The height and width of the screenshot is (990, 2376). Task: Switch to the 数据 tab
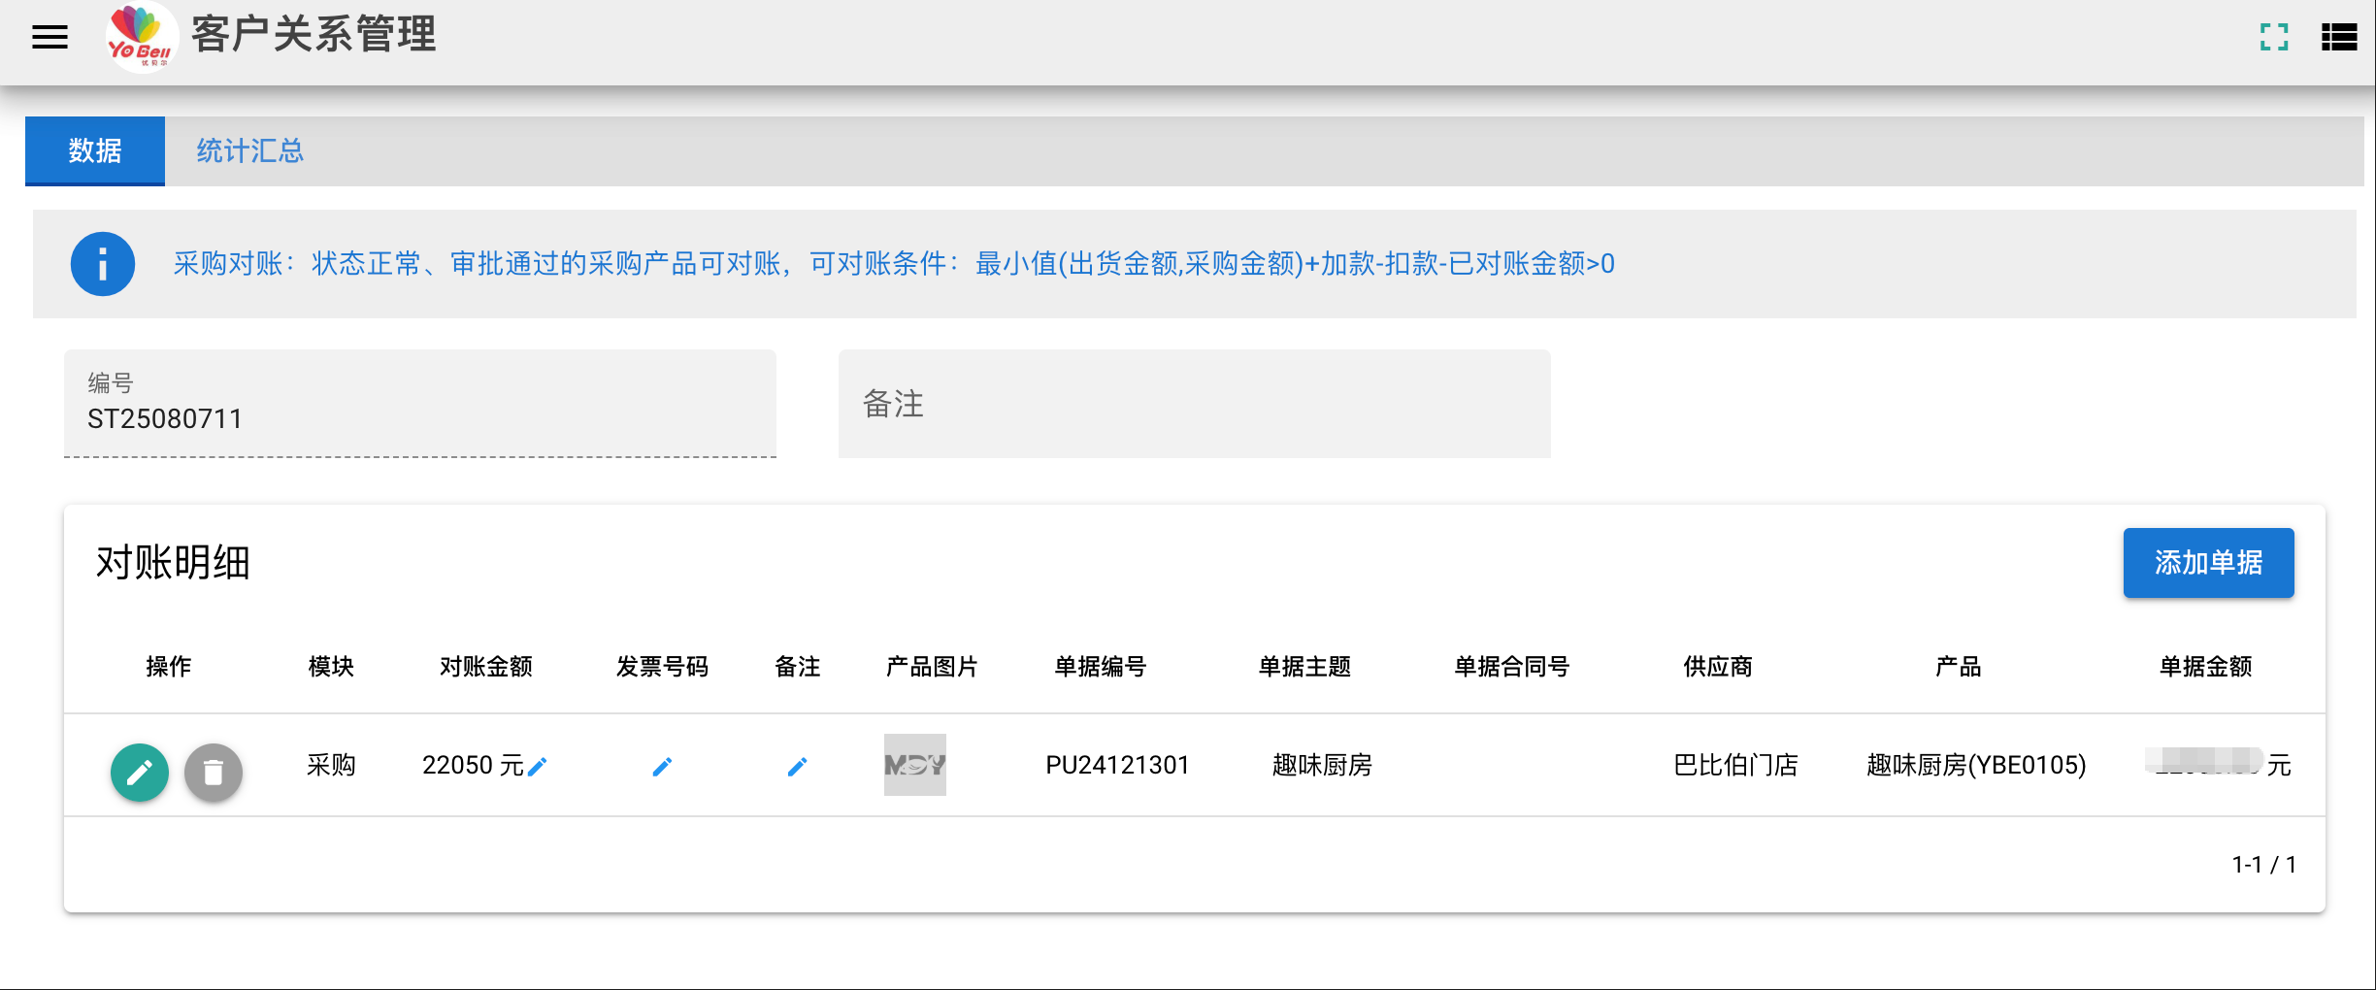click(x=95, y=150)
